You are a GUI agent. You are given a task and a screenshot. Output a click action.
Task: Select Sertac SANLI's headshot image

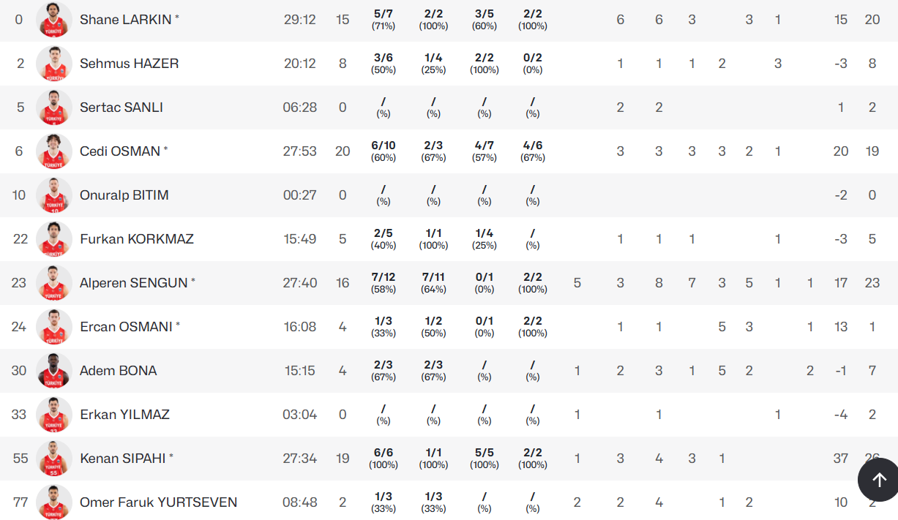[54, 108]
